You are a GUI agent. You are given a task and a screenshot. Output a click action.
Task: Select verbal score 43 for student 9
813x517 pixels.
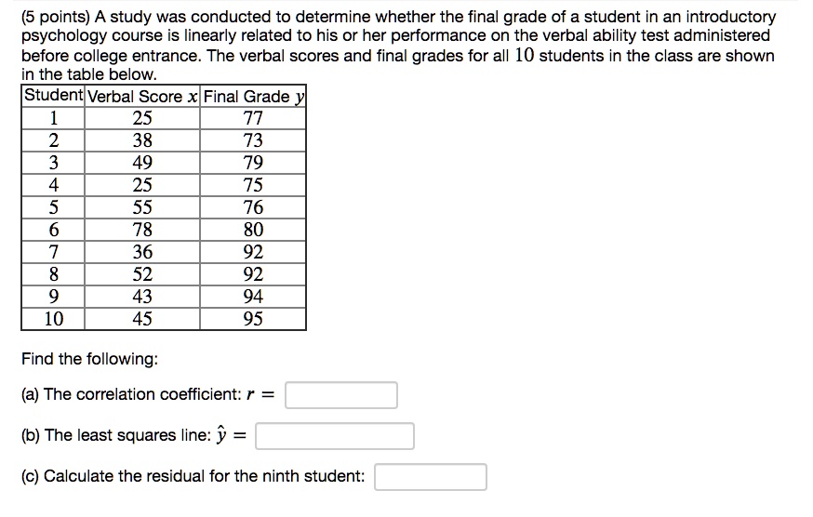point(142,297)
